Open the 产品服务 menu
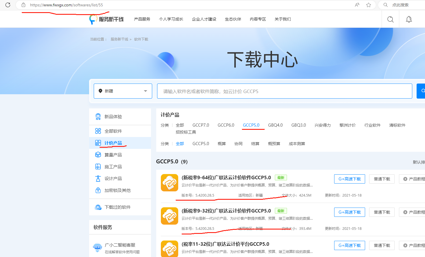 (x=142, y=19)
